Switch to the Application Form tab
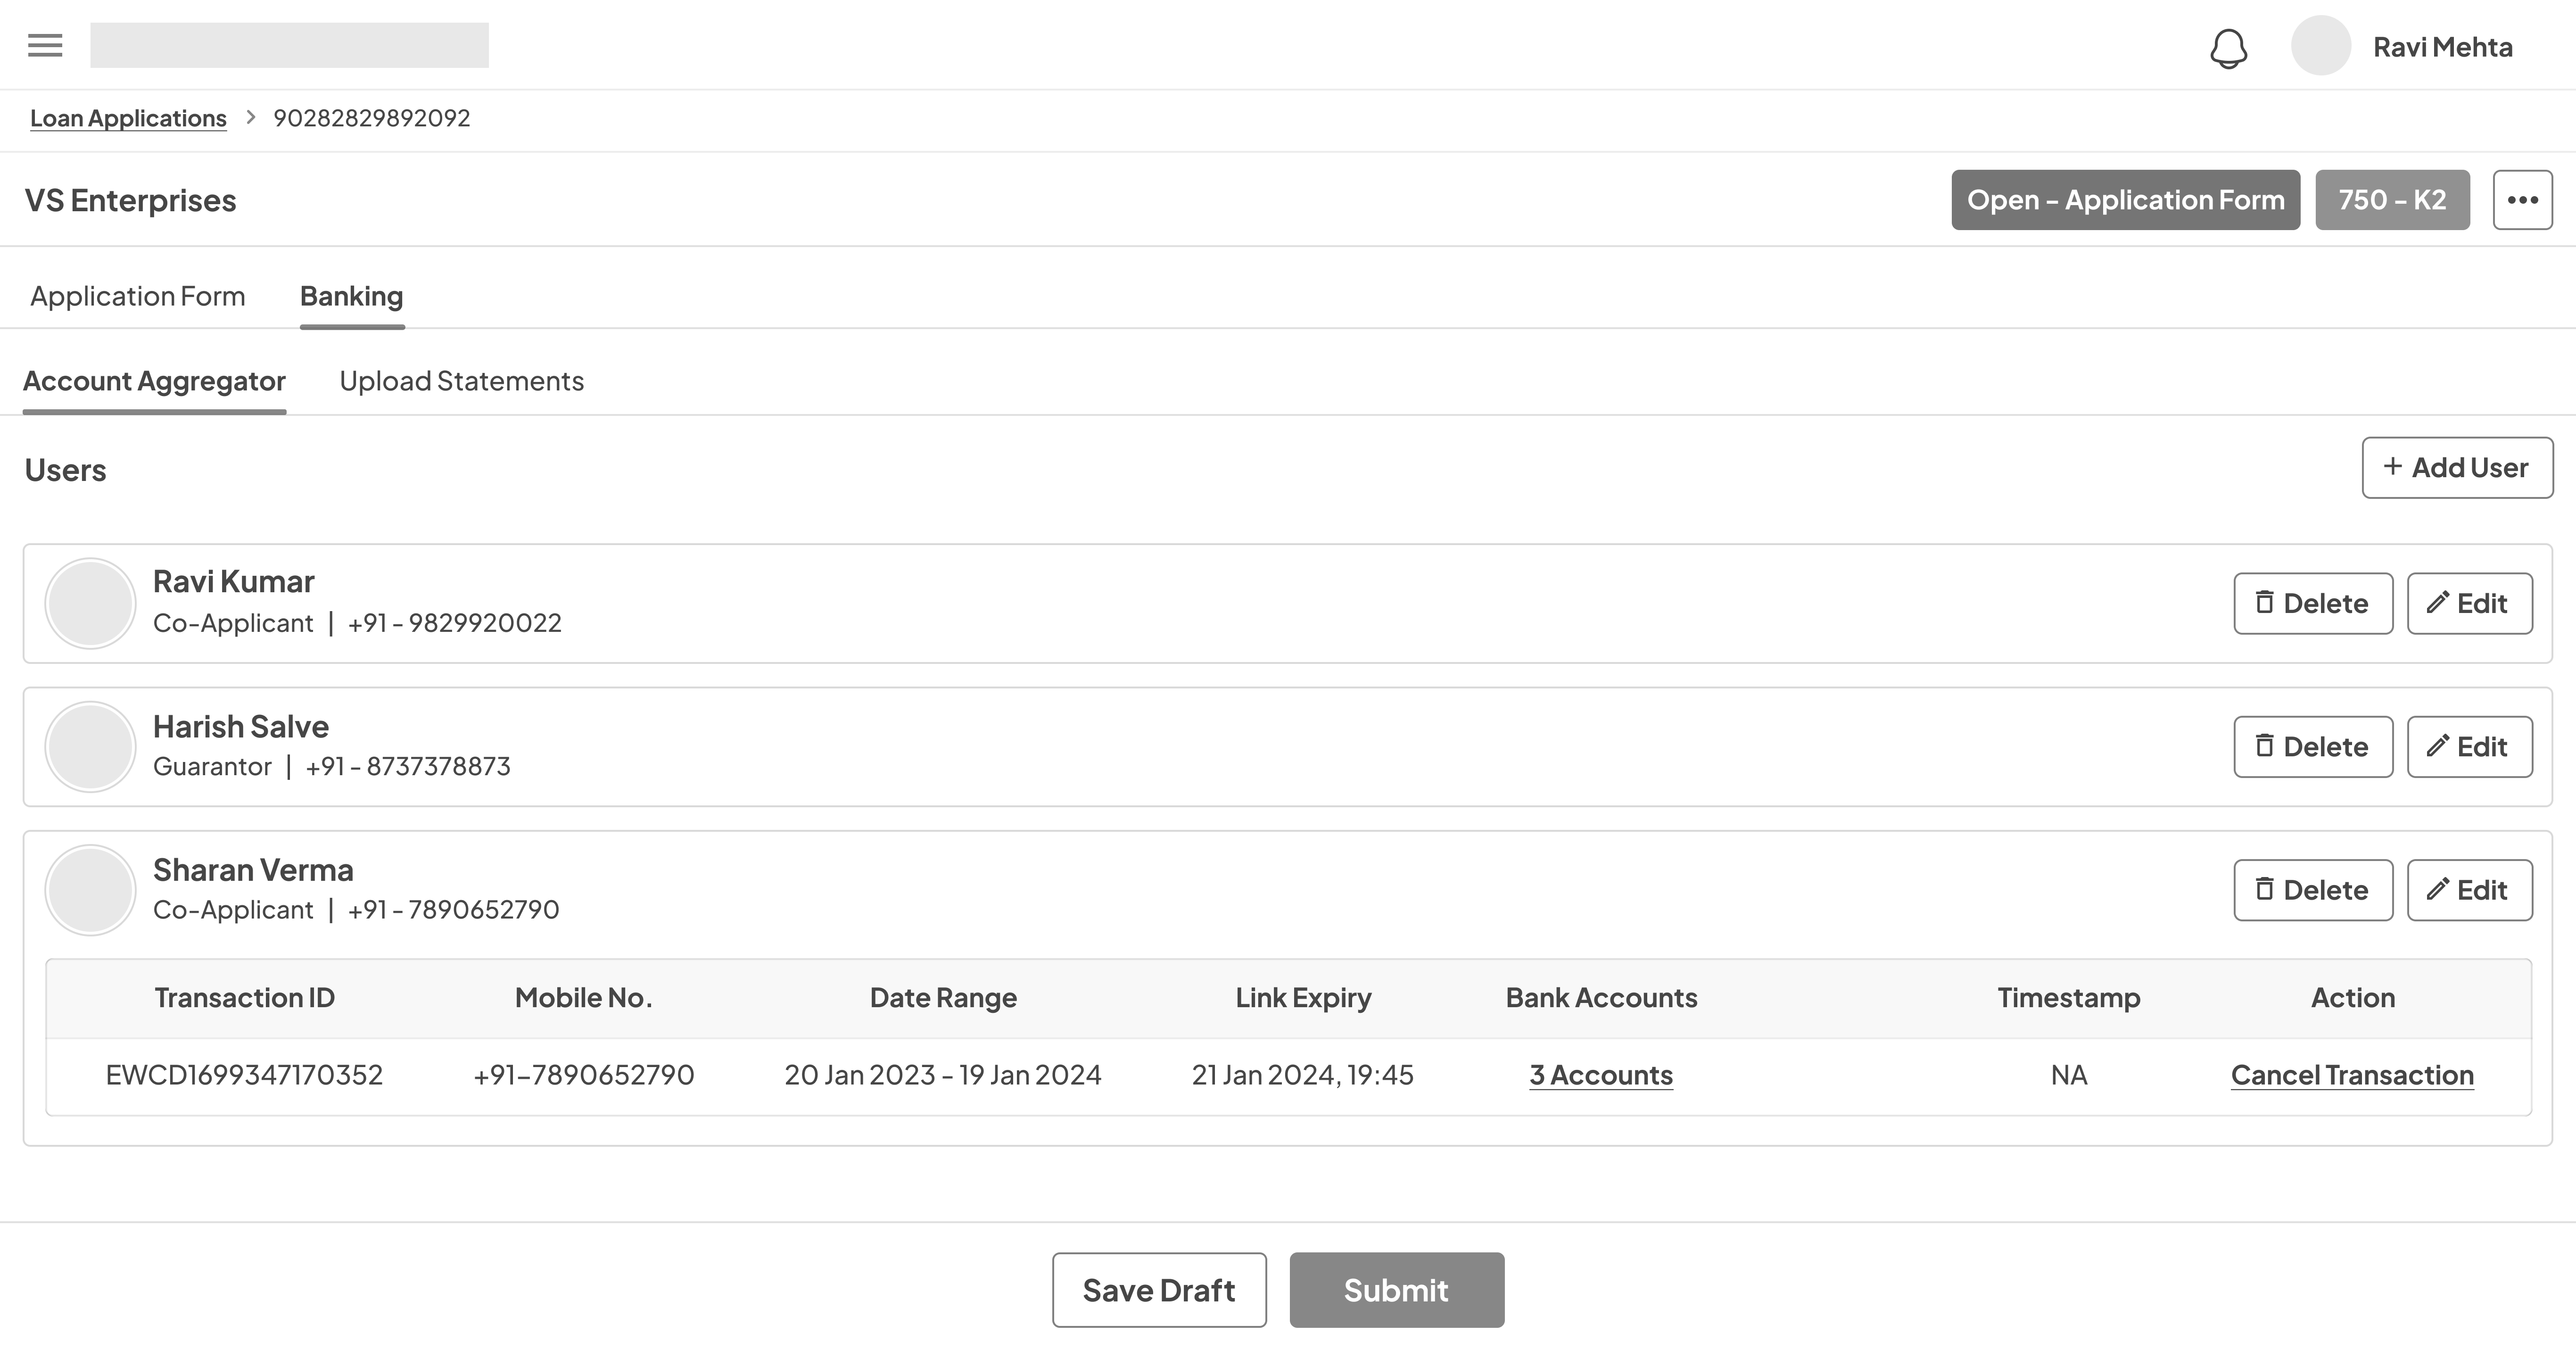 click(138, 297)
